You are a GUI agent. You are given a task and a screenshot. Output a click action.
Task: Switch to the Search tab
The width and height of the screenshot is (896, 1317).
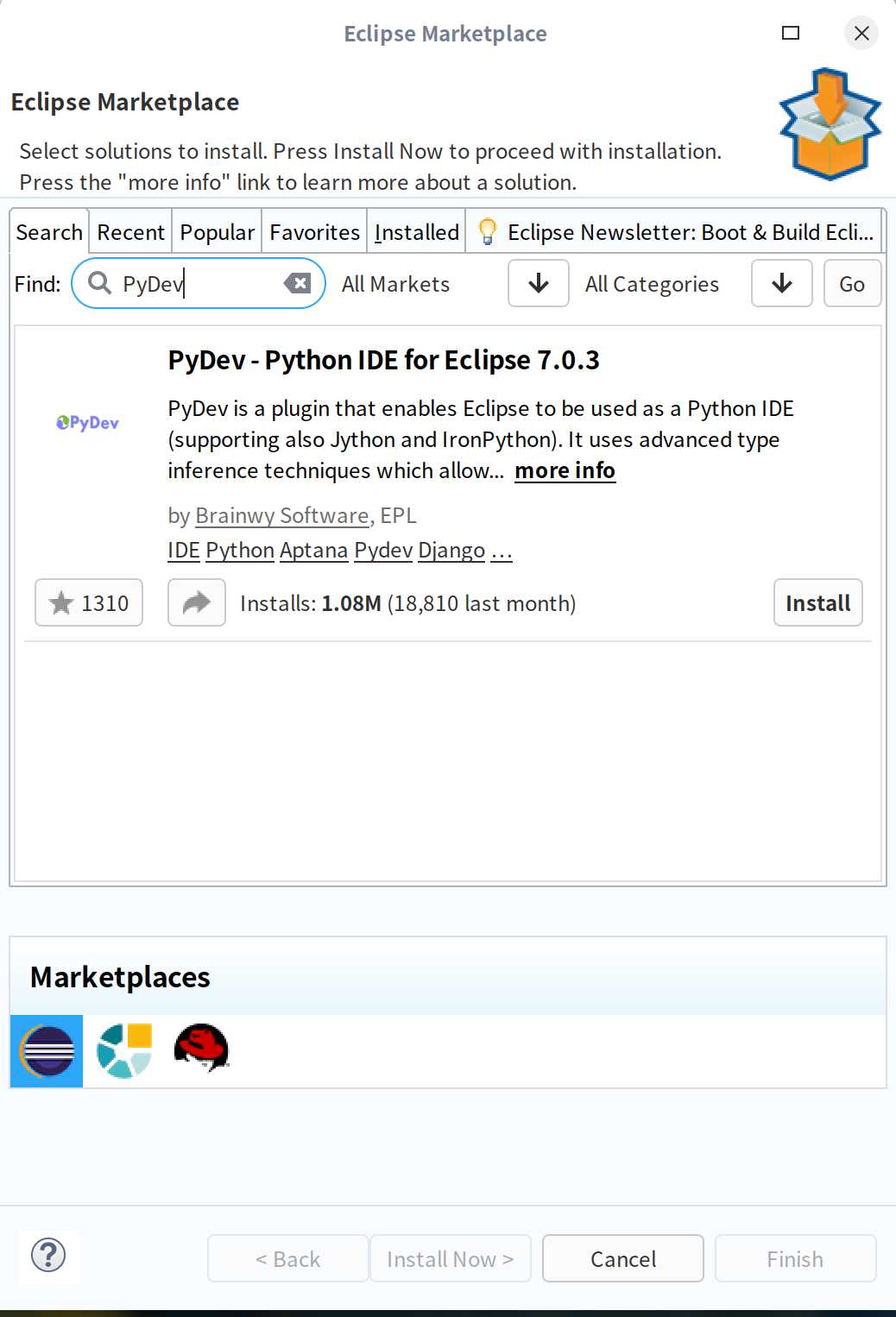coord(49,232)
